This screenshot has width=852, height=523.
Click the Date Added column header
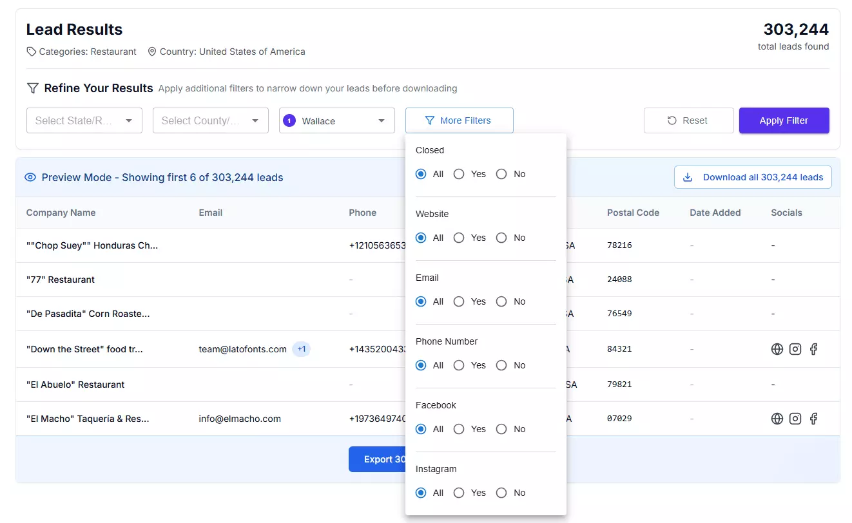pyautogui.click(x=715, y=213)
